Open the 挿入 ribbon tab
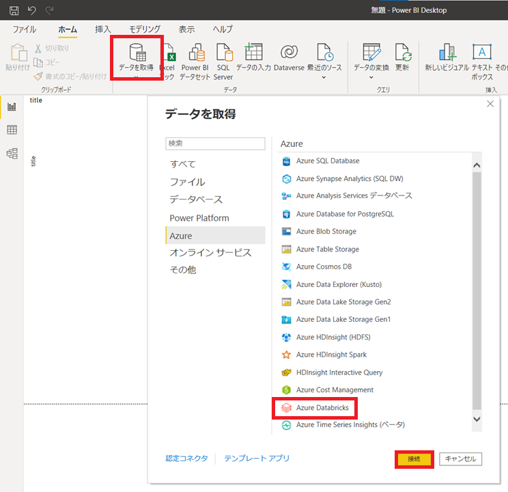 coord(103,29)
